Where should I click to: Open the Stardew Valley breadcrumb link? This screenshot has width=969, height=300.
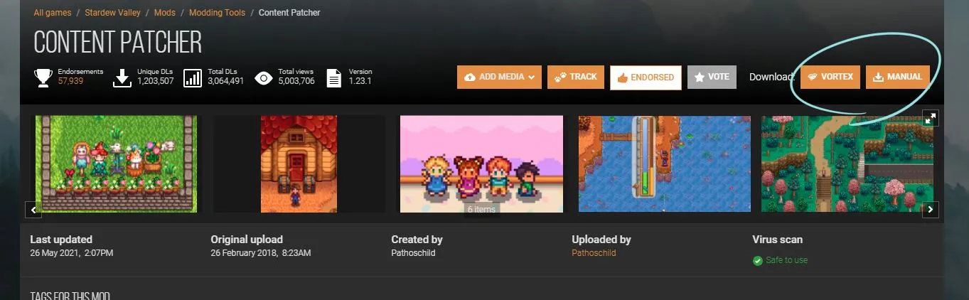[x=112, y=13]
